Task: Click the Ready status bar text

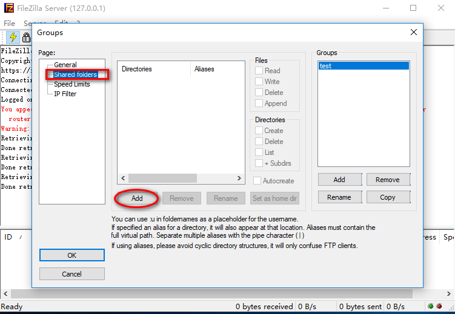Action: click(x=12, y=307)
